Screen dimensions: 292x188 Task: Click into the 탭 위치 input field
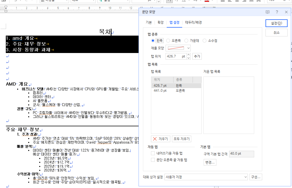point(176,56)
